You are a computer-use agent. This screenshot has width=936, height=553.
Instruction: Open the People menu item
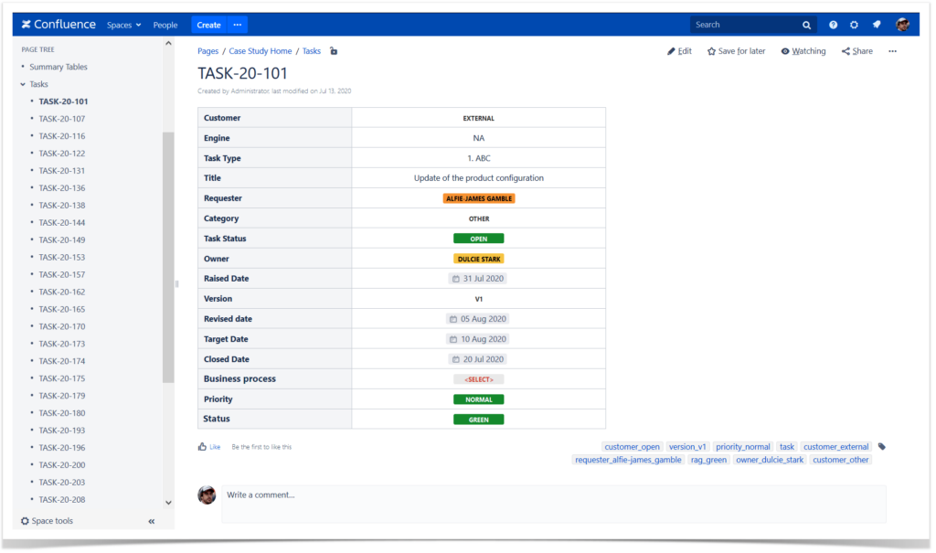pos(165,25)
